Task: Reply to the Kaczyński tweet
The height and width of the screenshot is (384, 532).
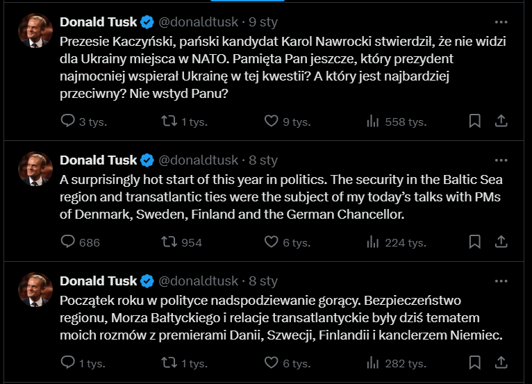Action: click(x=68, y=122)
